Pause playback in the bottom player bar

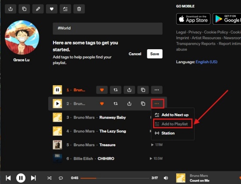[x=21, y=178]
